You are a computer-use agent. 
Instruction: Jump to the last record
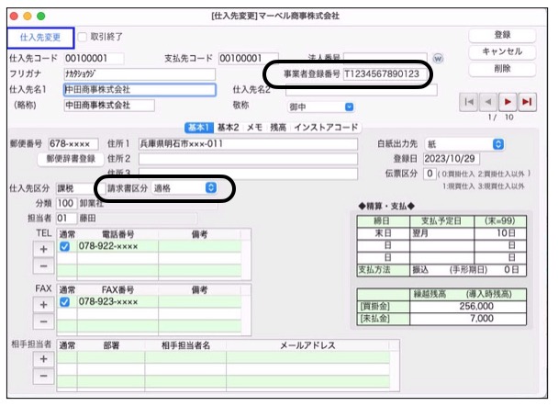528,102
